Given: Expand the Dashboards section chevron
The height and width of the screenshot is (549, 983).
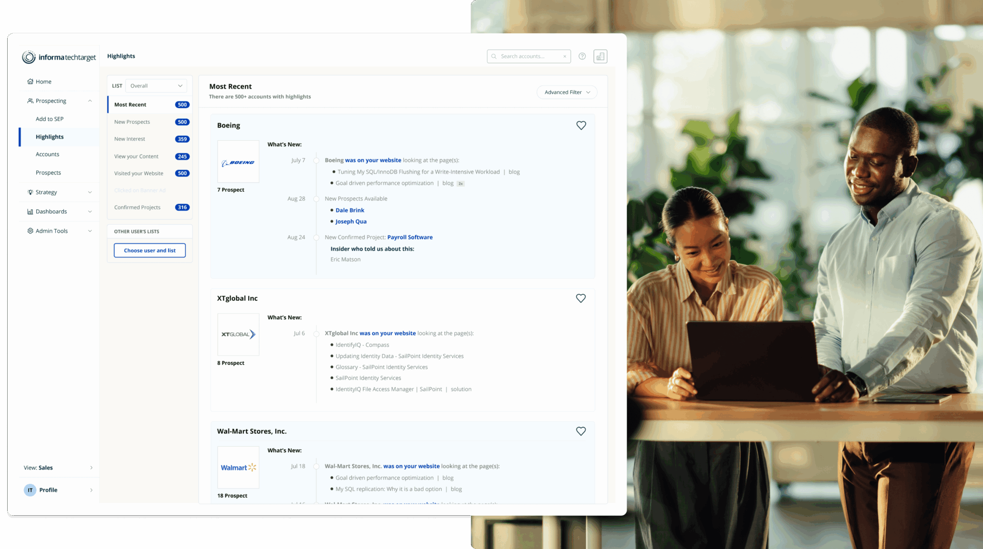Looking at the screenshot, I should click(90, 212).
